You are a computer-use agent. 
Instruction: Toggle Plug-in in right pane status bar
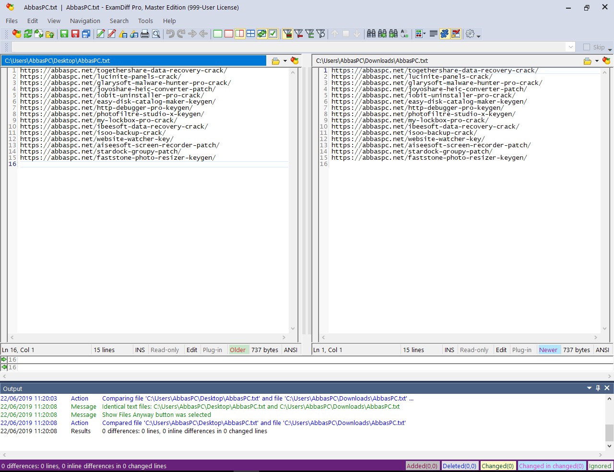coord(522,350)
